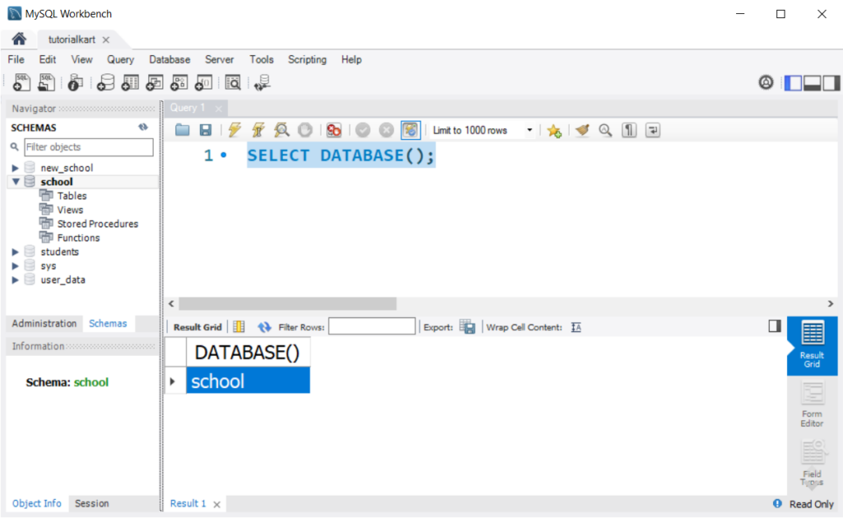Toggle wrap cell content in results
This screenshot has width=843, height=518.
click(576, 327)
